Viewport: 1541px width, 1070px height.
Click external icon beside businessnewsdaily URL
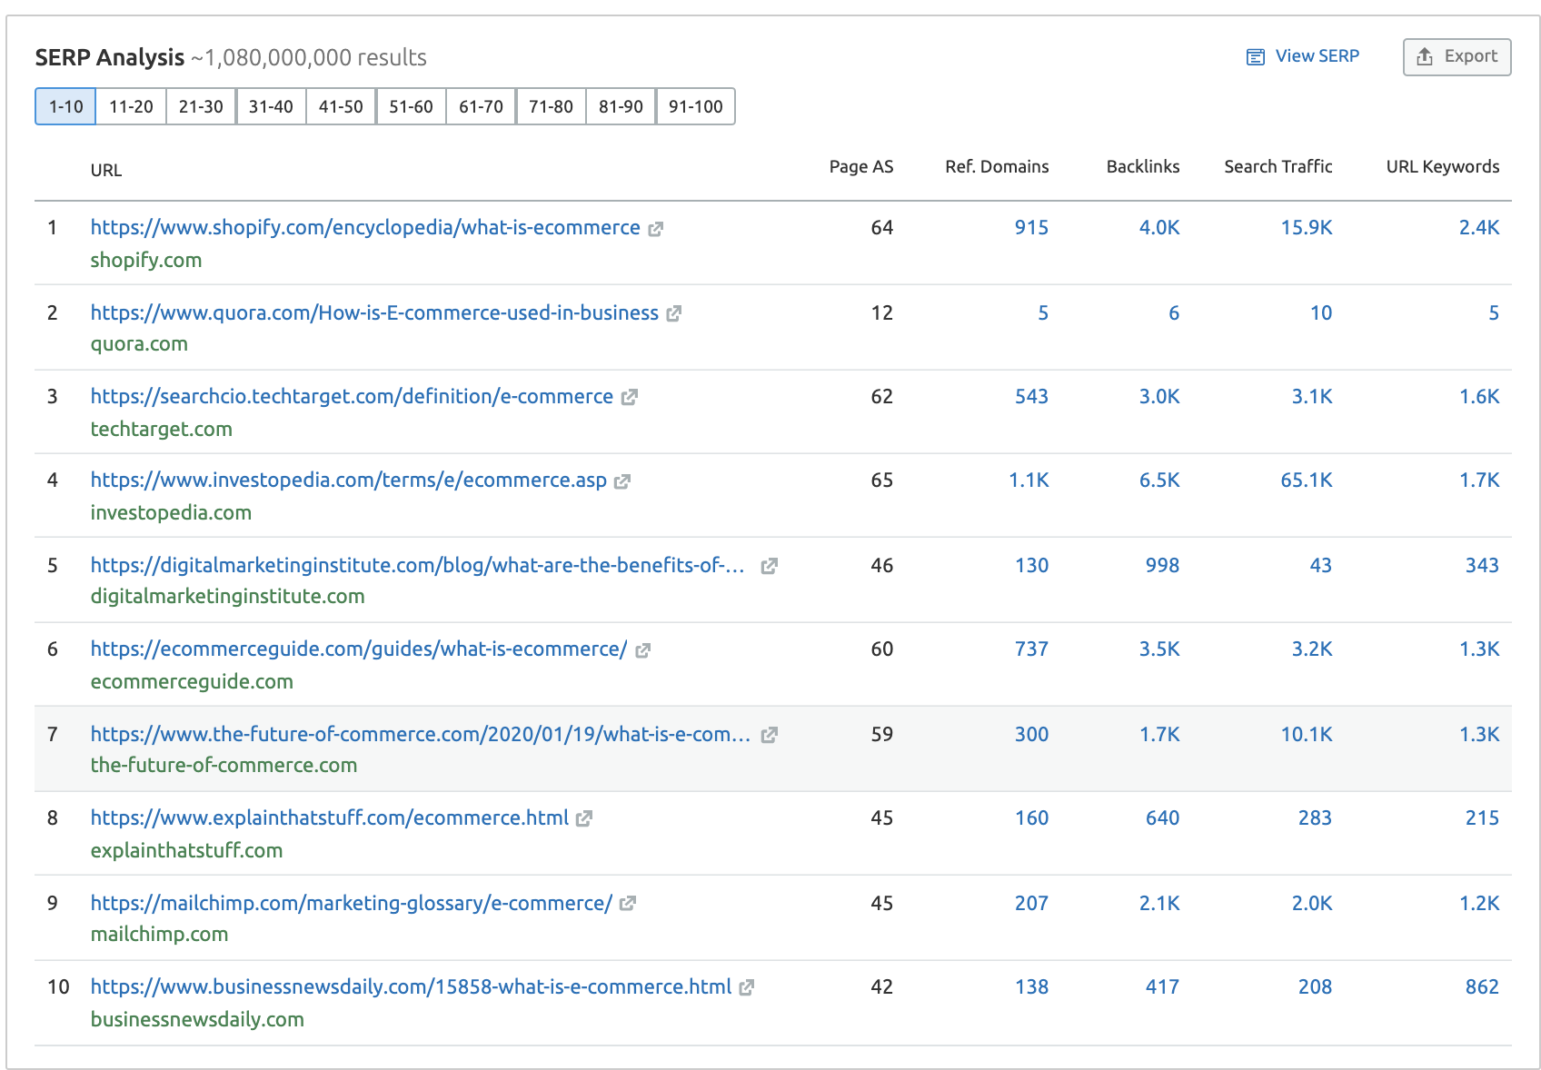pyautogui.click(x=746, y=988)
